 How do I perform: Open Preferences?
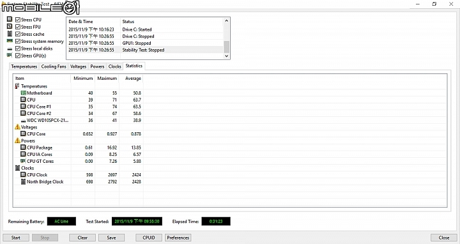pos(178,238)
